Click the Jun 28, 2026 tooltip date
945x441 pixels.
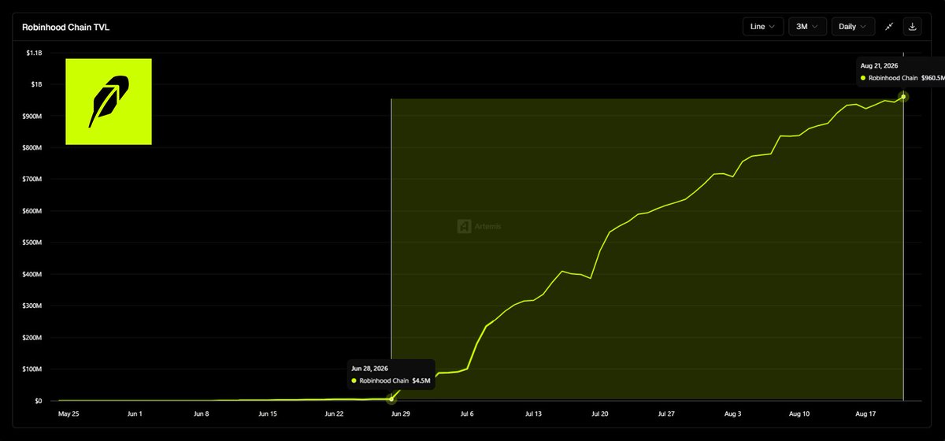[x=370, y=369]
